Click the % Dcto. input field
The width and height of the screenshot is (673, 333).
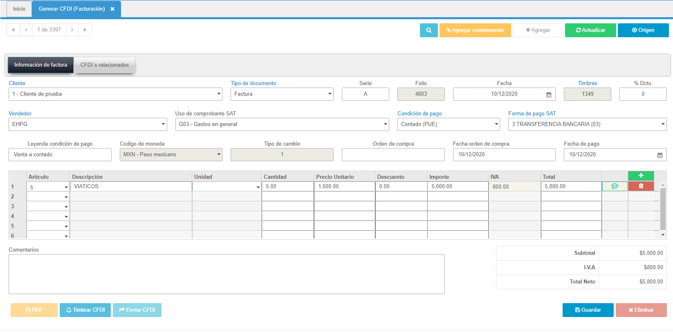[x=643, y=94]
